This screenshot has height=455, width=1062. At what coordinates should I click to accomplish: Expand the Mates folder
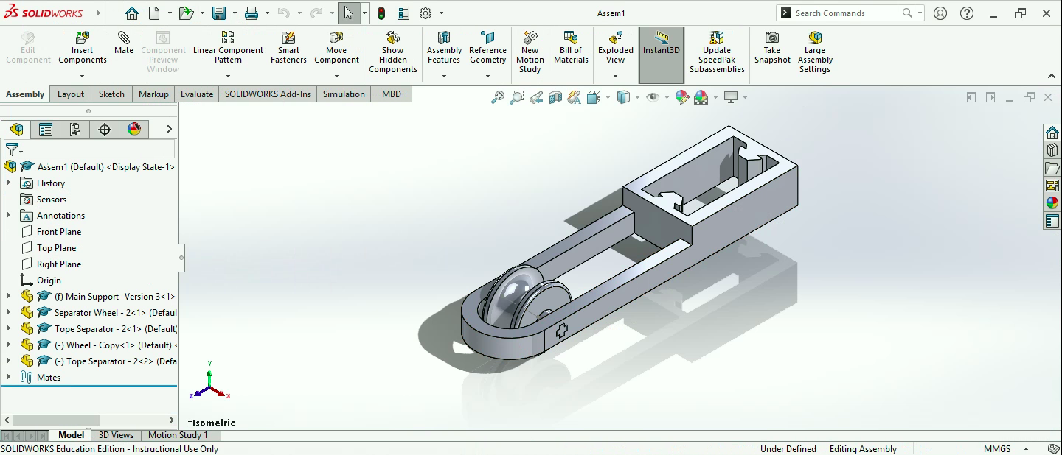click(9, 378)
